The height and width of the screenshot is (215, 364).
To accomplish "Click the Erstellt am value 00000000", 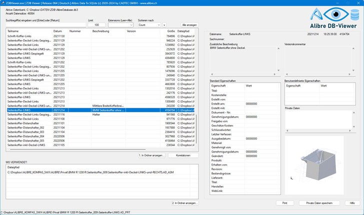I will [251, 104].
